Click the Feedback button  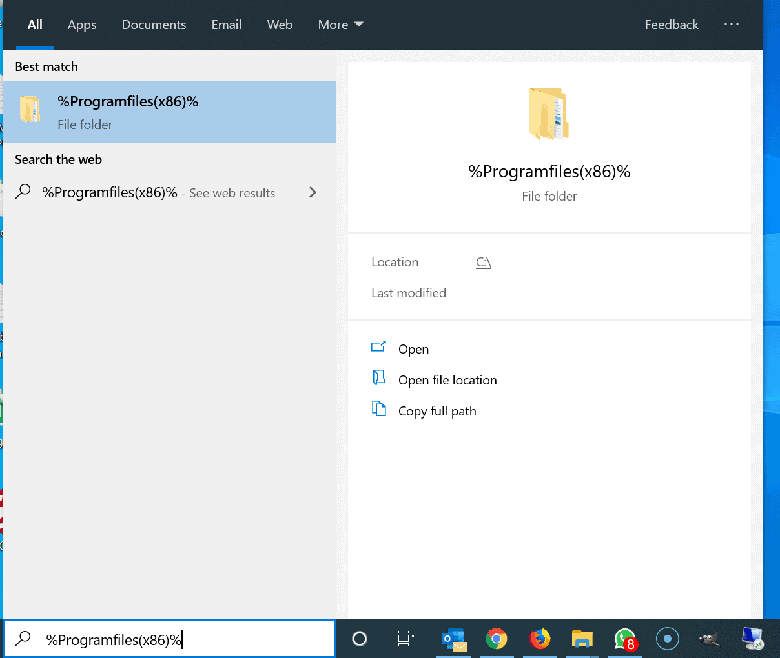click(671, 25)
